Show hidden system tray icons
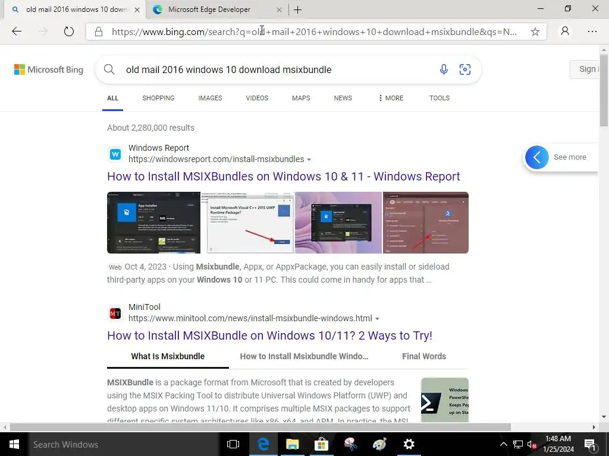Image resolution: width=609 pixels, height=456 pixels. point(503,444)
